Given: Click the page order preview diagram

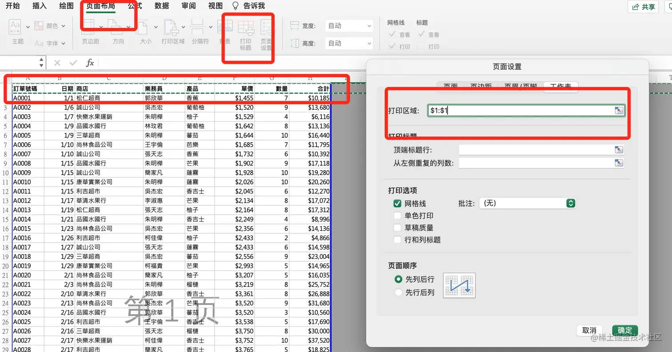Looking at the screenshot, I should [459, 285].
